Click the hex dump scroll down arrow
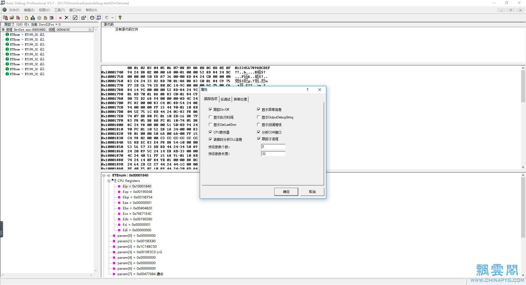This screenshot has height=285, width=526. 523,167
